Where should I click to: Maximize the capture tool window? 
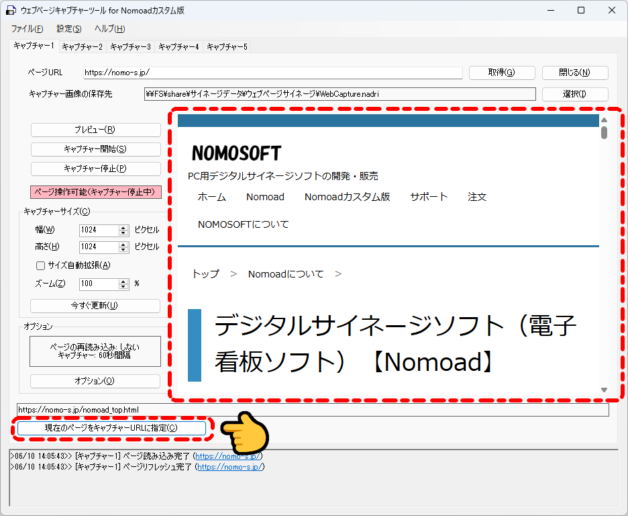581,11
